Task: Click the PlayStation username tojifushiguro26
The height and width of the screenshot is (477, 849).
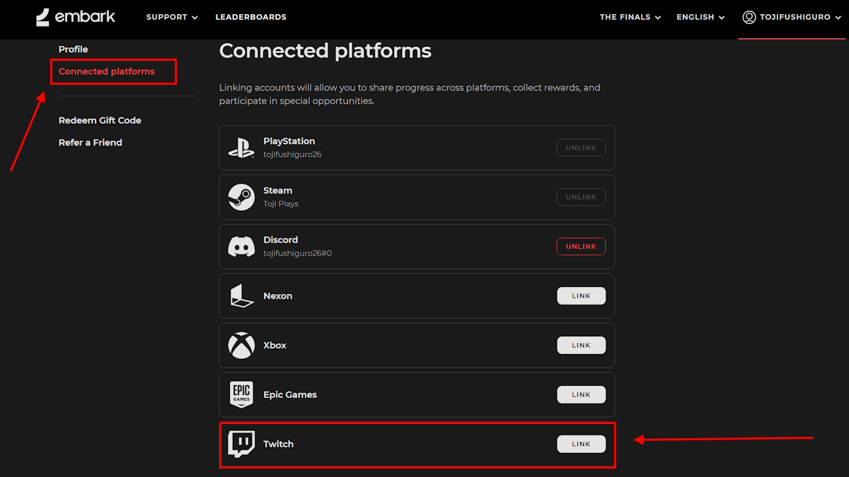Action: click(x=292, y=155)
